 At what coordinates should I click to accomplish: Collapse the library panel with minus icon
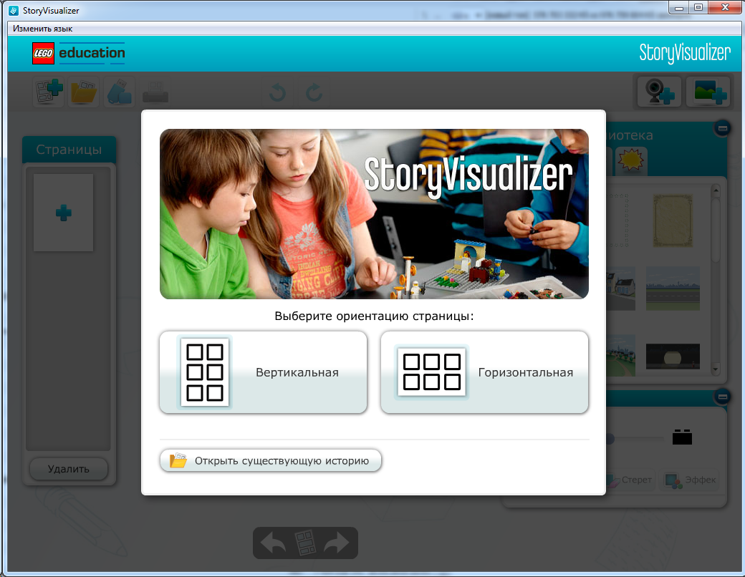(x=723, y=128)
